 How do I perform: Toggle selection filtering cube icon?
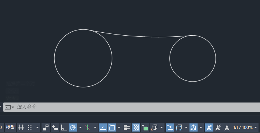tap(179, 127)
